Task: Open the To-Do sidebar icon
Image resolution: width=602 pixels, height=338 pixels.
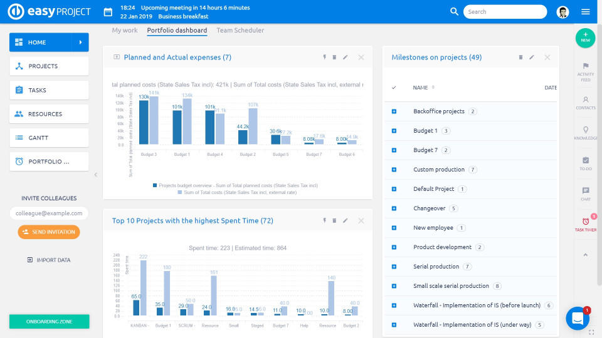Action: pyautogui.click(x=586, y=161)
